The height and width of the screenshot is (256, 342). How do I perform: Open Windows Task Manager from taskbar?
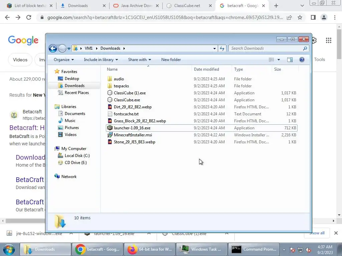click(201, 249)
